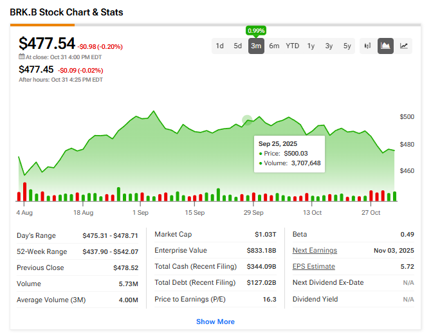Expand stats with Show More
431x335 pixels.
(x=215, y=321)
